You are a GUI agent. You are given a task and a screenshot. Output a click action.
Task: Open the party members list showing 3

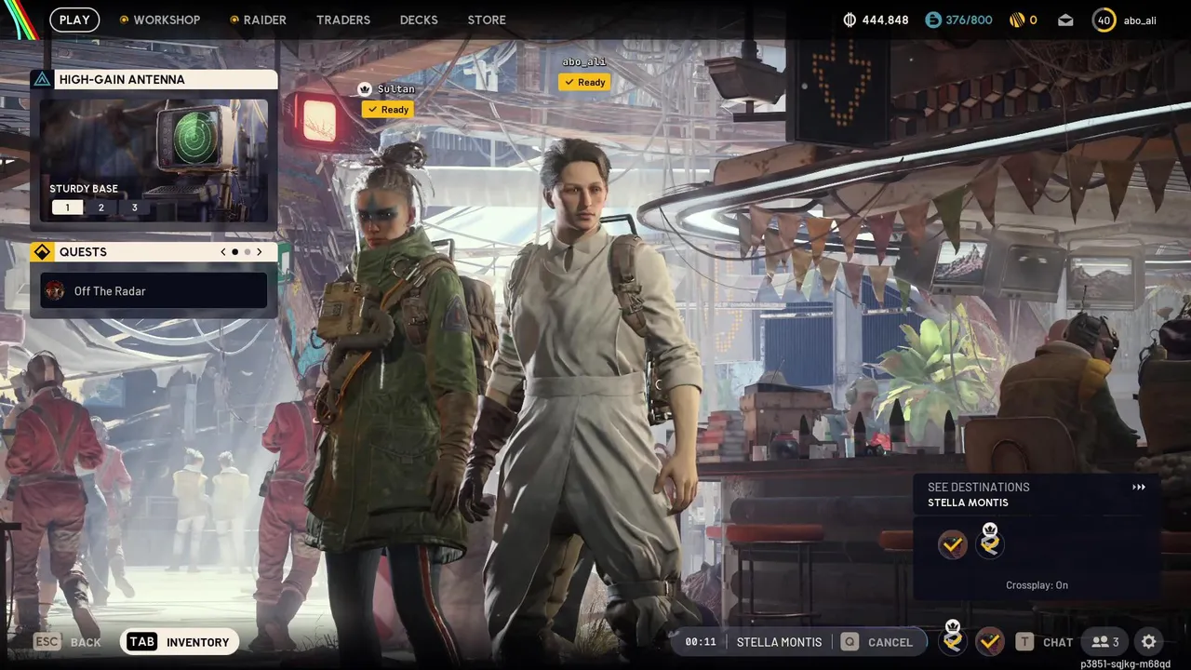pos(1105,641)
